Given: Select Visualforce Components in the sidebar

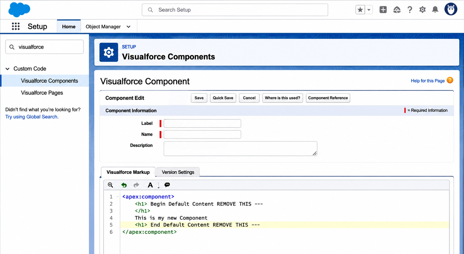Looking at the screenshot, I should pyautogui.click(x=50, y=81).
